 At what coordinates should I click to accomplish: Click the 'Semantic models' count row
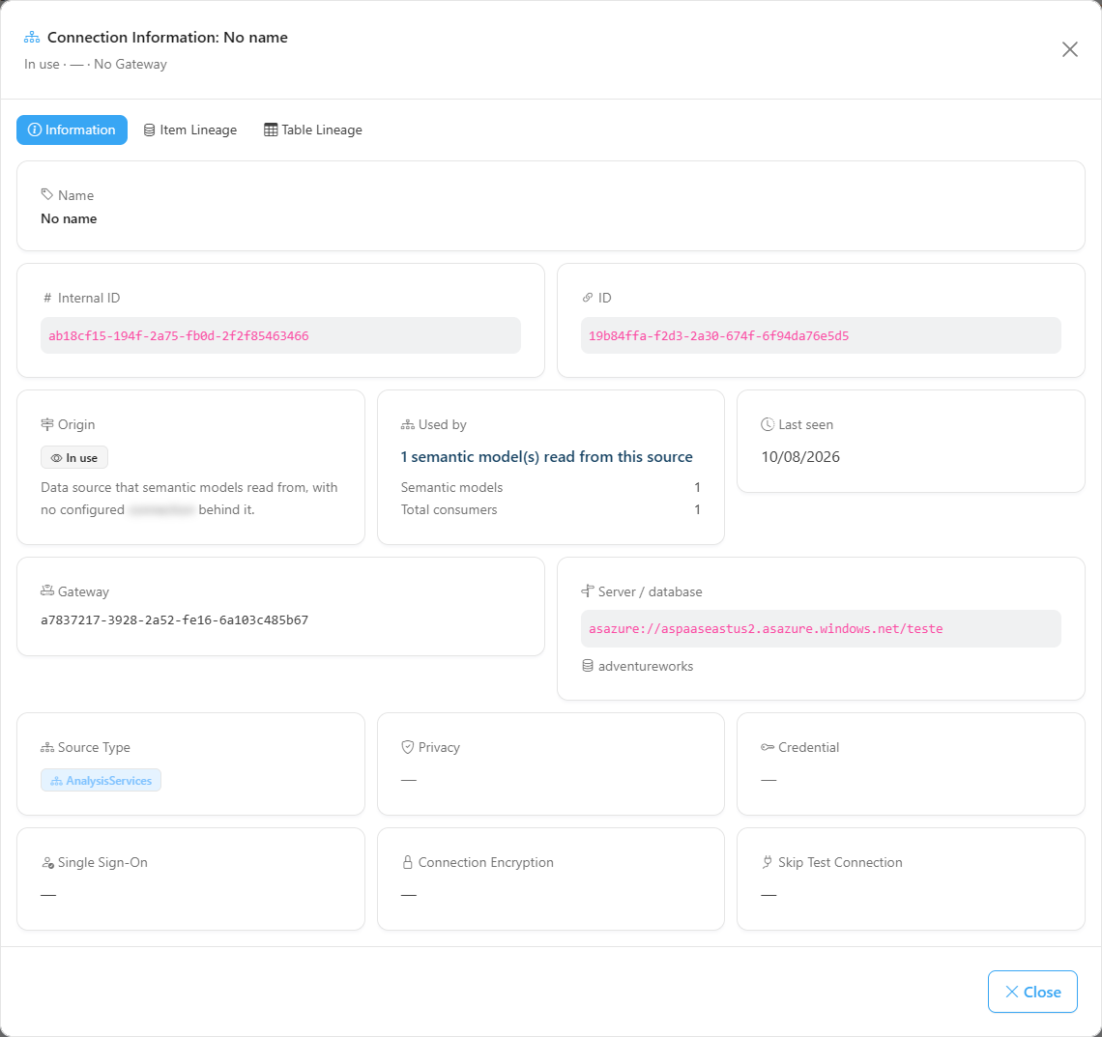click(550, 487)
